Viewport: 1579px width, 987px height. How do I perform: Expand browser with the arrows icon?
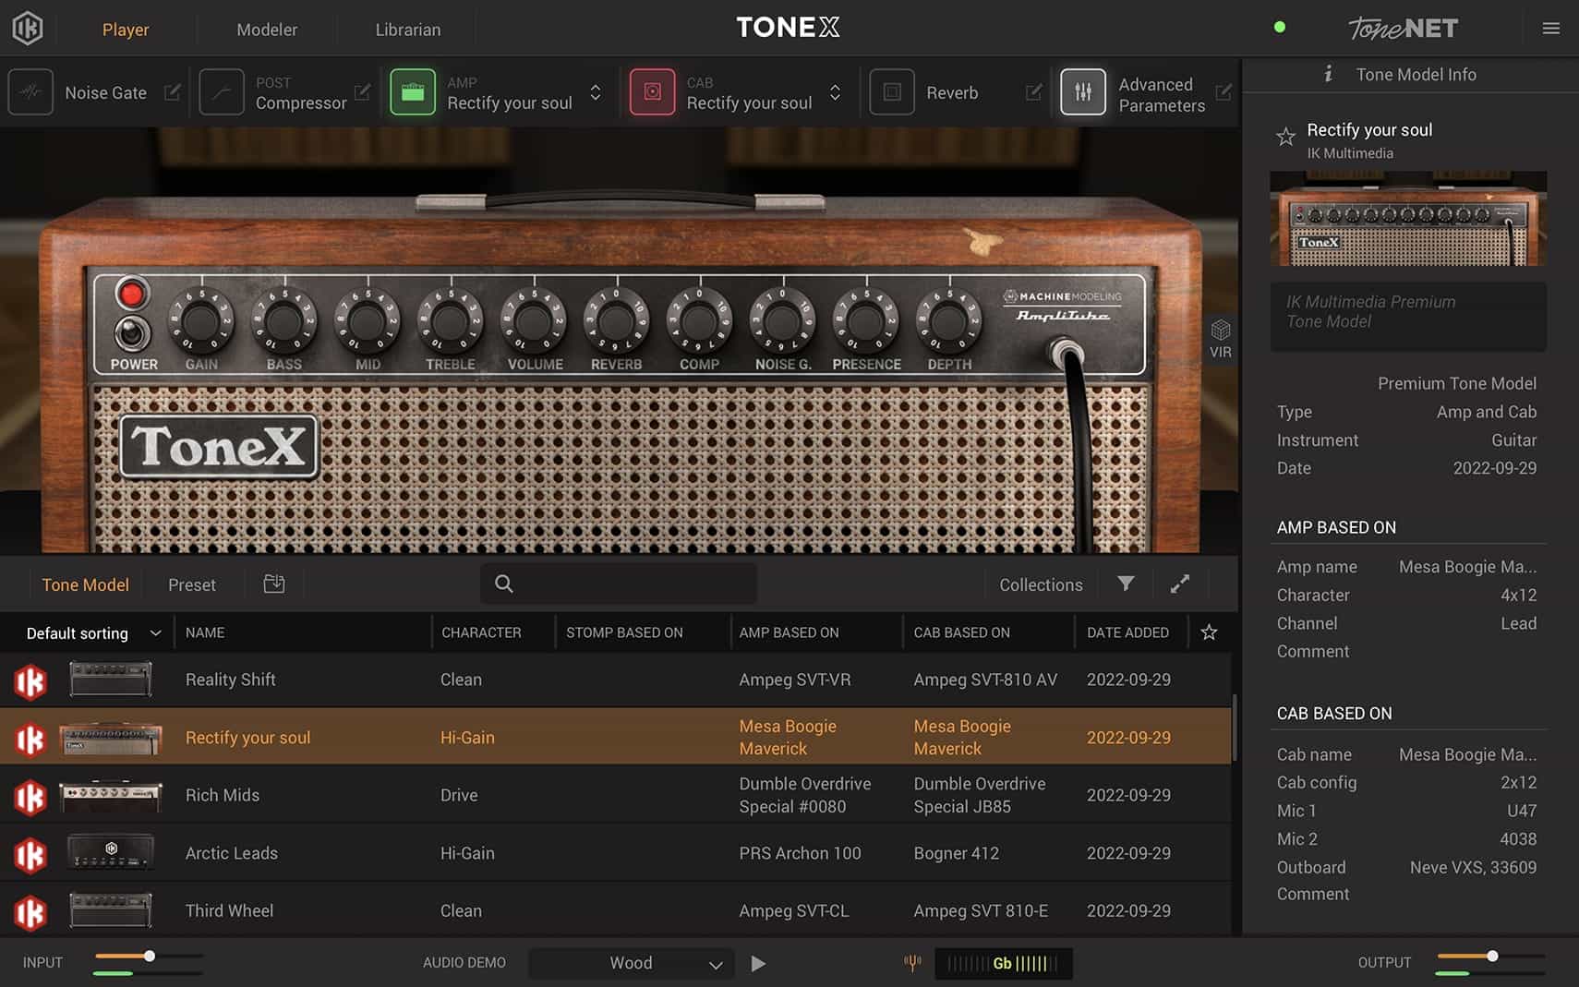pyautogui.click(x=1180, y=584)
